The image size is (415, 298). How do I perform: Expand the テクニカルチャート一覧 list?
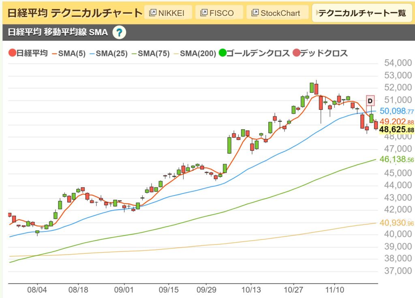[363, 13]
